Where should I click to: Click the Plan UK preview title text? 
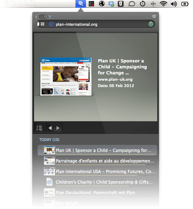click(122, 67)
